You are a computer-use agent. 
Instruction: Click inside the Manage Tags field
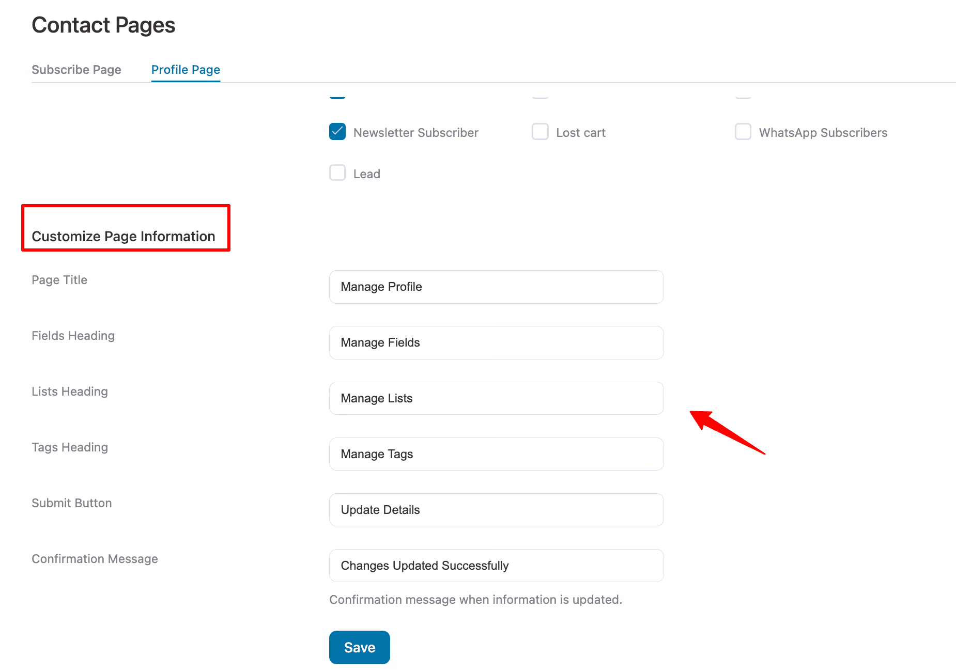[496, 454]
